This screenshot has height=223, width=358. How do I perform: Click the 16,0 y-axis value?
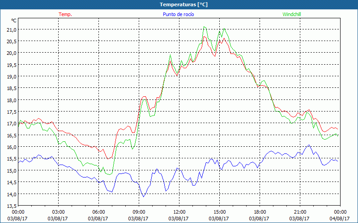pos(12,147)
